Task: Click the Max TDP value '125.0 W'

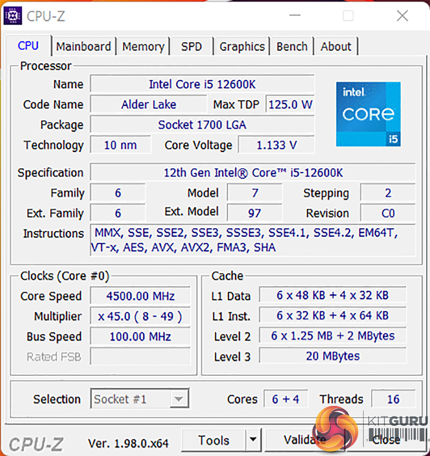Action: (x=290, y=104)
